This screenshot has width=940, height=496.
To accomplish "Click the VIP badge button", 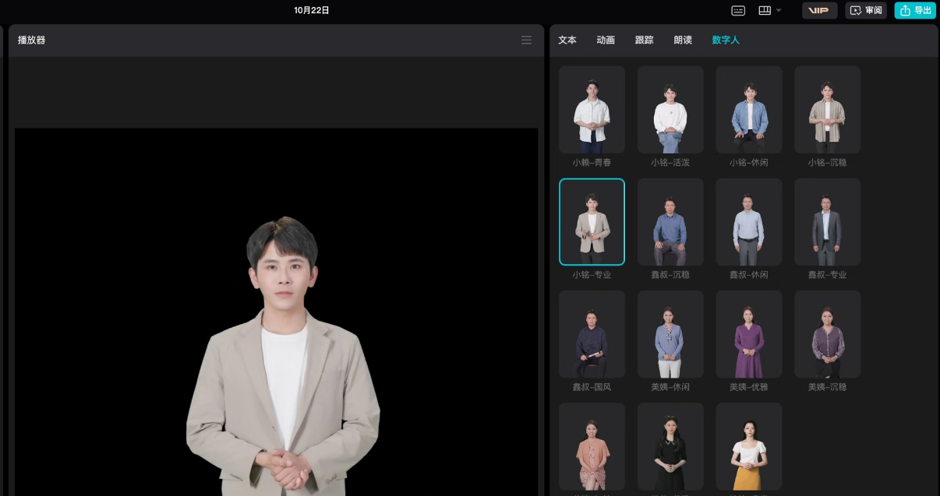I will point(819,10).
